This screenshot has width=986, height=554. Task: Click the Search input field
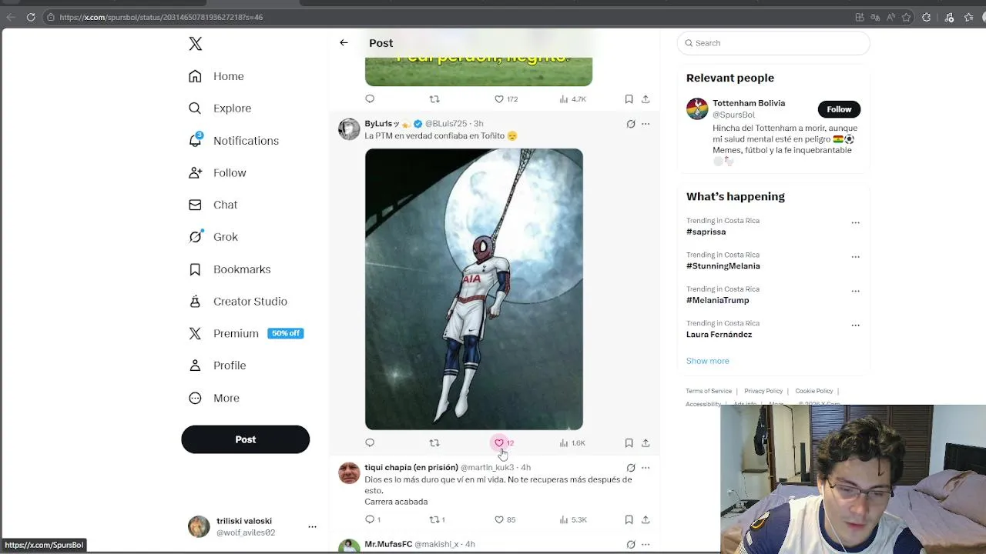point(773,43)
